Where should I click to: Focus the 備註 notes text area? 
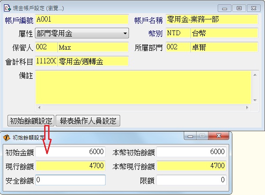tap(142, 87)
